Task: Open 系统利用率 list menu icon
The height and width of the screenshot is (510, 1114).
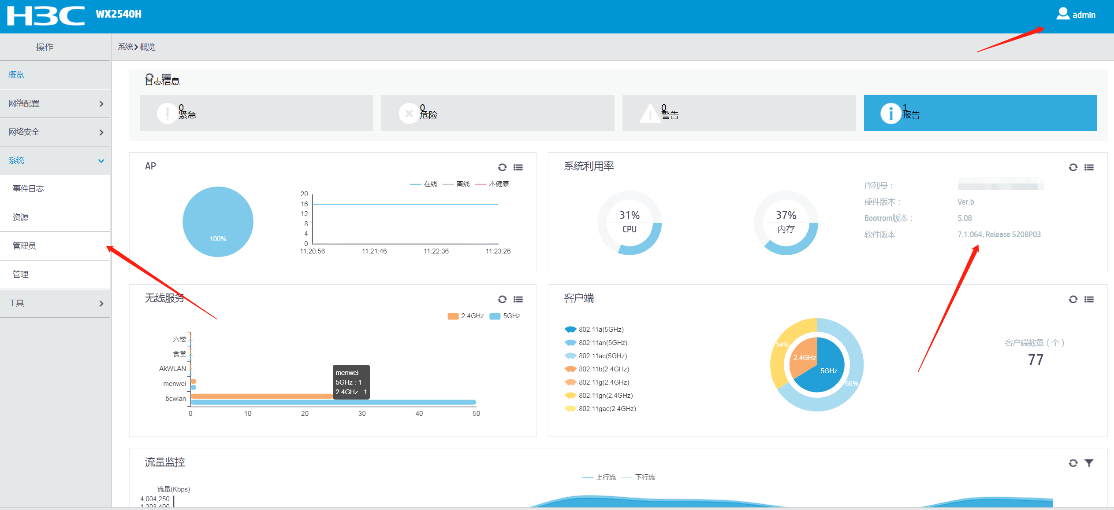Action: point(1089,167)
